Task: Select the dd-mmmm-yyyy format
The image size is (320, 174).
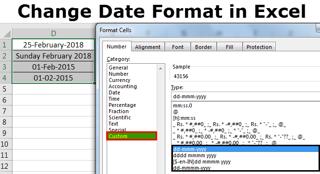Action: (x=192, y=168)
